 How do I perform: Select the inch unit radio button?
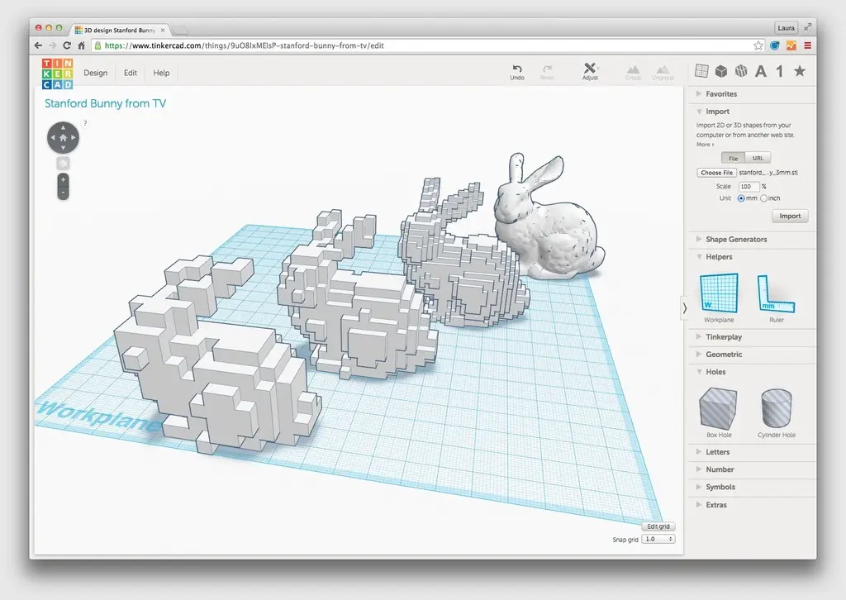click(x=764, y=198)
